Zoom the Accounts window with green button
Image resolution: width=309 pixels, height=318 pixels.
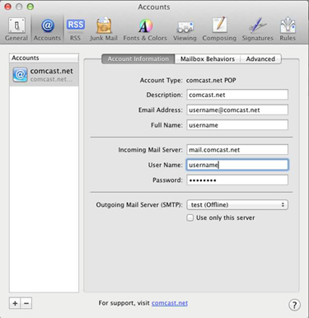pyautogui.click(x=30, y=7)
